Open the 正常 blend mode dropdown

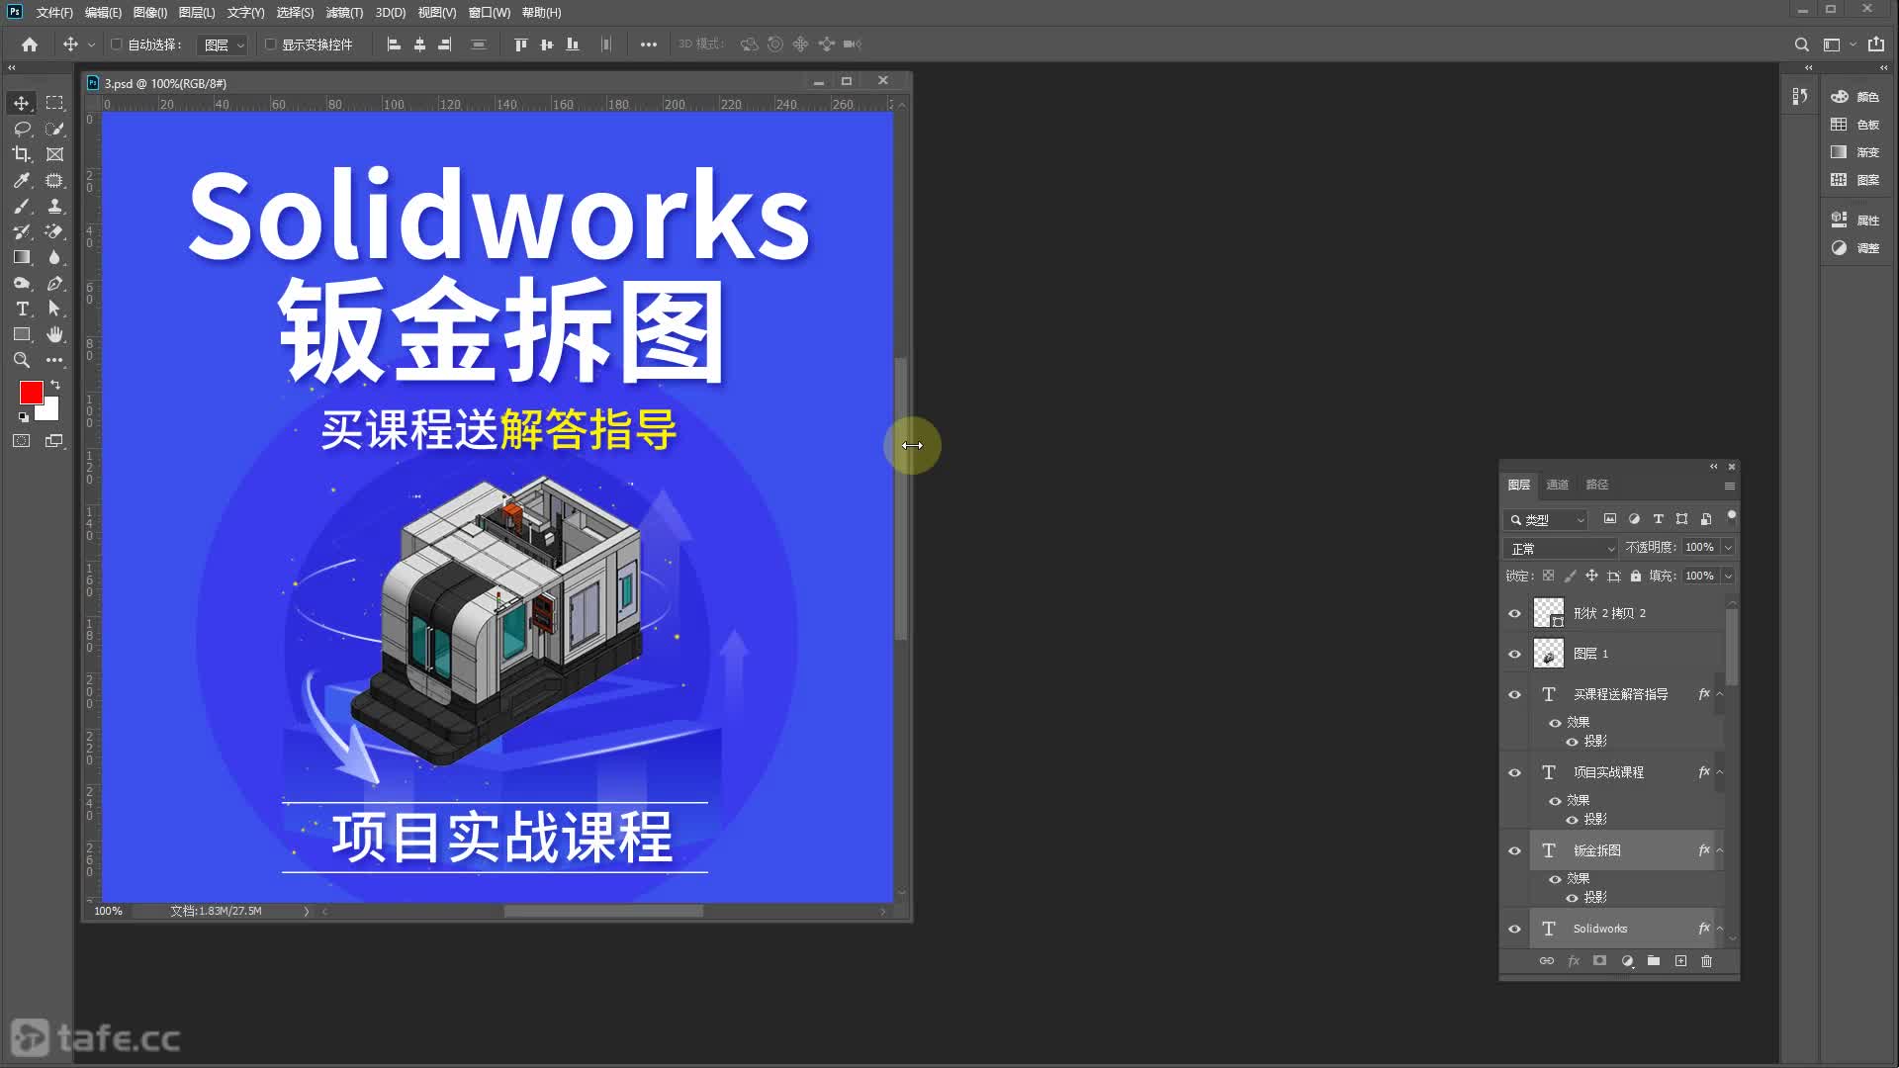(1560, 548)
